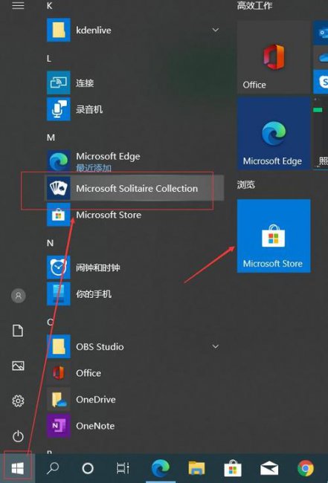Open Google Chrome on the taskbar

coord(306,469)
